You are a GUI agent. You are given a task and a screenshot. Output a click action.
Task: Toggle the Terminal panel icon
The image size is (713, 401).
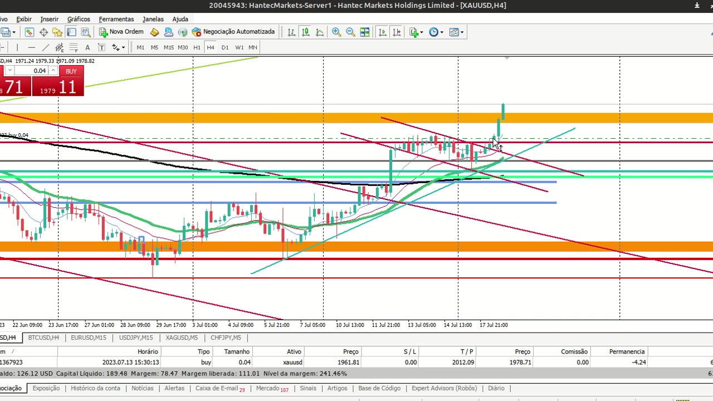(71, 32)
